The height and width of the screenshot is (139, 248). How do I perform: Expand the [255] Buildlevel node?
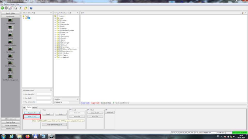(55, 57)
